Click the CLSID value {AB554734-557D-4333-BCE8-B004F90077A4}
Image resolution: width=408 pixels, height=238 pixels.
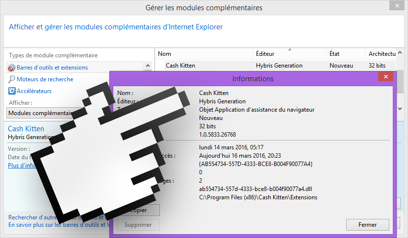coord(256,164)
